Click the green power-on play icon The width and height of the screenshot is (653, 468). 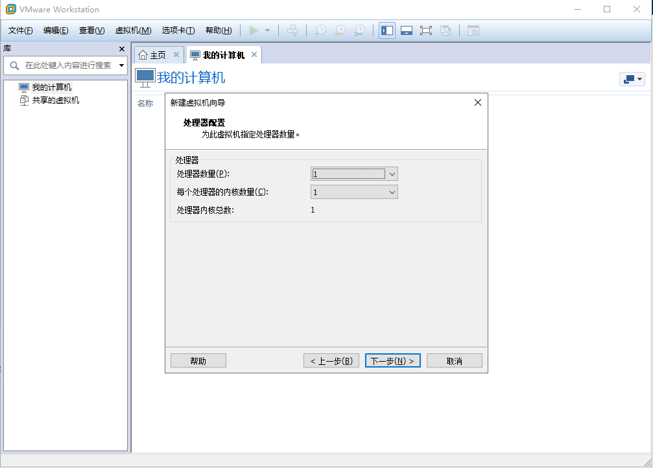click(x=254, y=30)
